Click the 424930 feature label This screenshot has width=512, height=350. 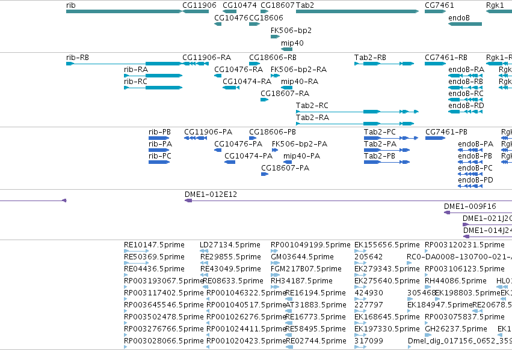pos(369,293)
